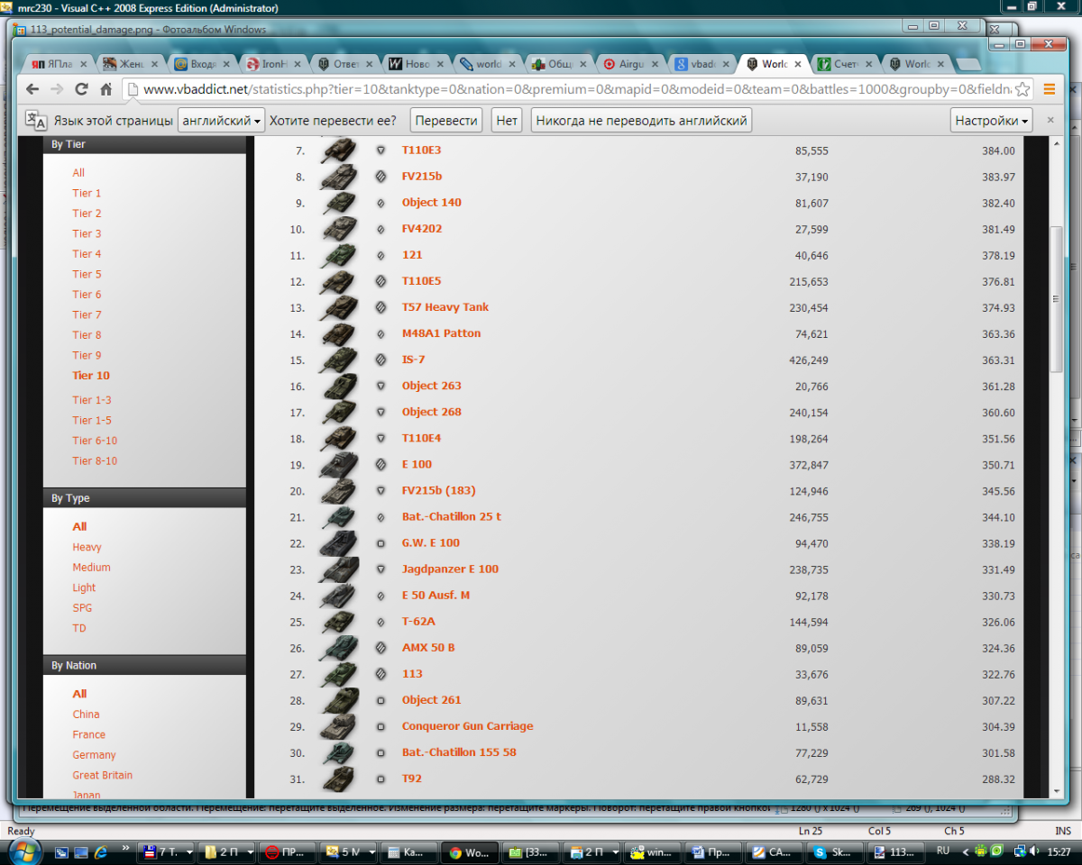Click the class icon beside AMX 50 B
This screenshot has height=865, width=1082.
[381, 648]
